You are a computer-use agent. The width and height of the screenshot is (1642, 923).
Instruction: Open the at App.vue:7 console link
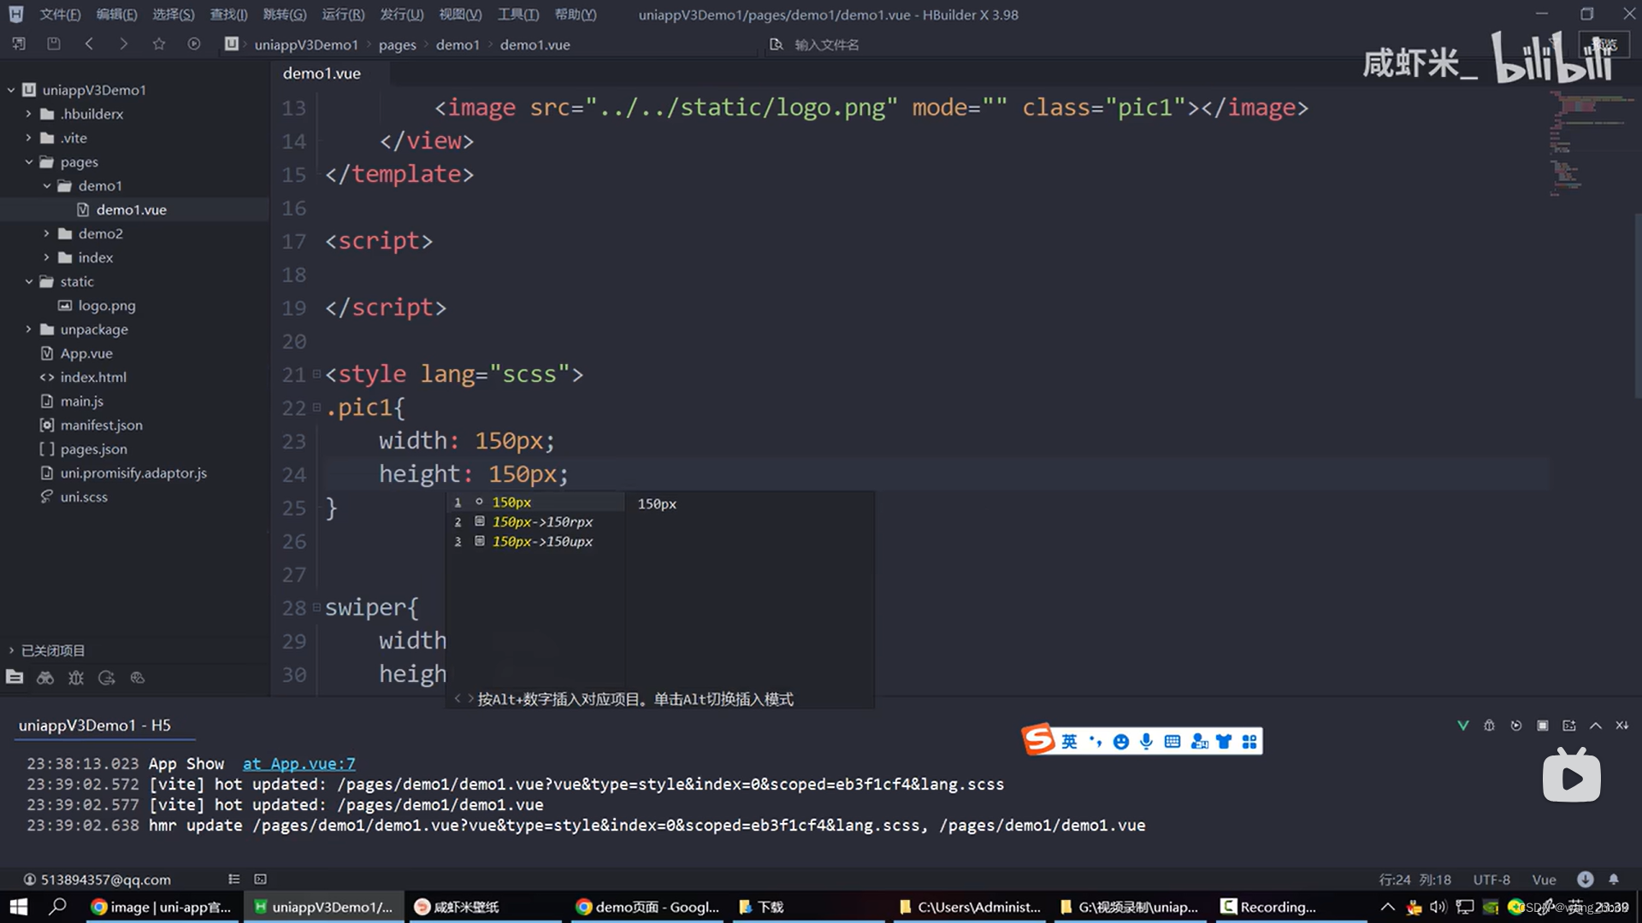coord(298,764)
